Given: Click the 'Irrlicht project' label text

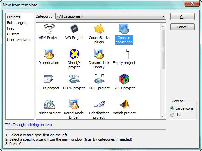Looking at the screenshot, I should click(x=49, y=113).
